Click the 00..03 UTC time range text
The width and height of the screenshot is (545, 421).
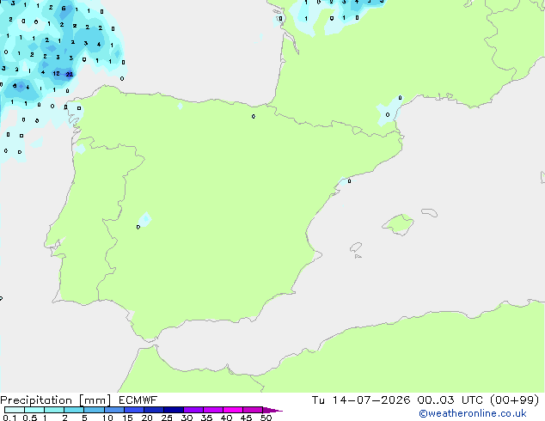450,400
